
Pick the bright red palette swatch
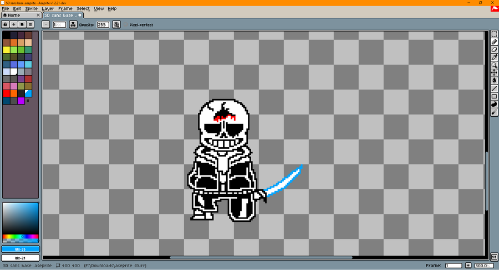point(6,94)
